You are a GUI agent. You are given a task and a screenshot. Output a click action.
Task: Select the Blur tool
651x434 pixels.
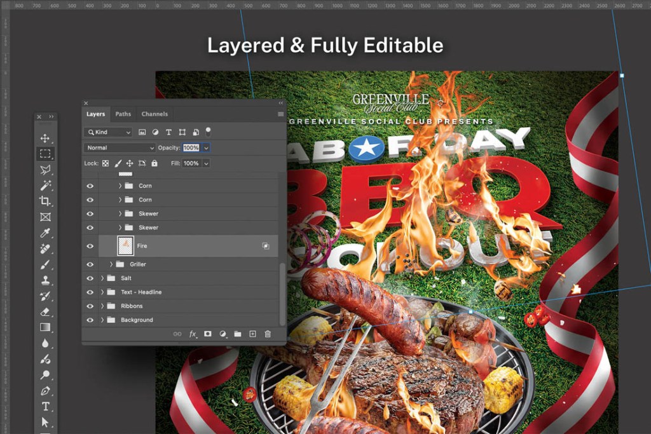coord(45,343)
